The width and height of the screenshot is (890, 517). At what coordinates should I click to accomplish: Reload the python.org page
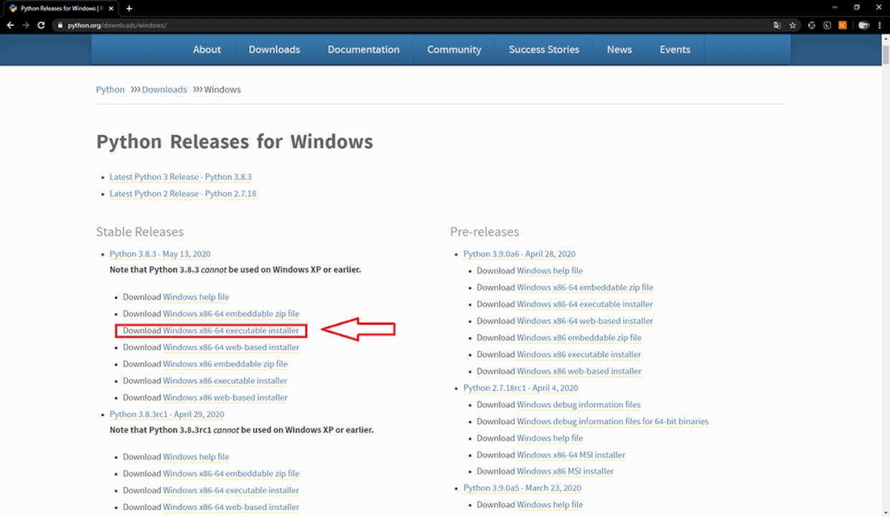coord(41,25)
